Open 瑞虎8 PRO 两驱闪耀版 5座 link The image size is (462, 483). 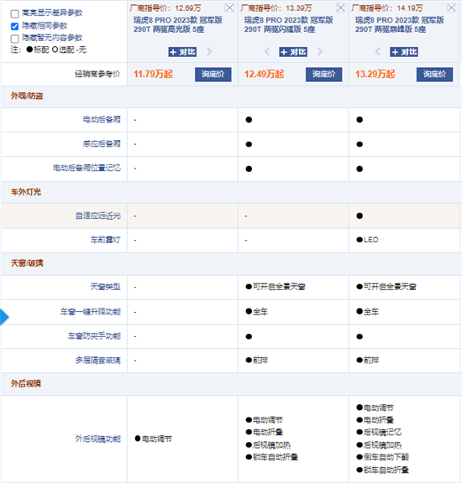(x=289, y=24)
